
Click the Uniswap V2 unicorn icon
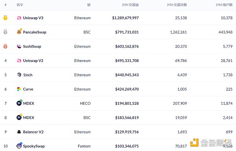tap(19, 61)
